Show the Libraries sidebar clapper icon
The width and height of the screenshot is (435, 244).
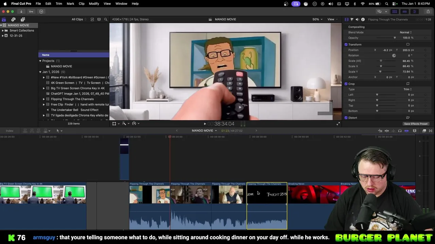(x=4, y=19)
